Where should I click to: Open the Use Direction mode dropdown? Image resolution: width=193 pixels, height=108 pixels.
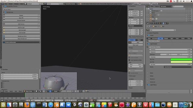pyautogui.click(x=178, y=67)
